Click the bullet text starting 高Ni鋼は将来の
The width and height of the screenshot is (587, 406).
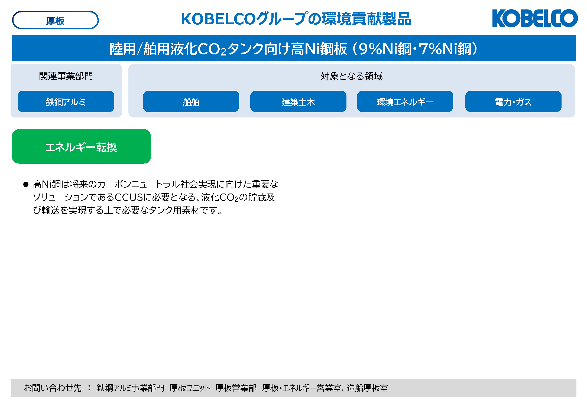(x=155, y=197)
